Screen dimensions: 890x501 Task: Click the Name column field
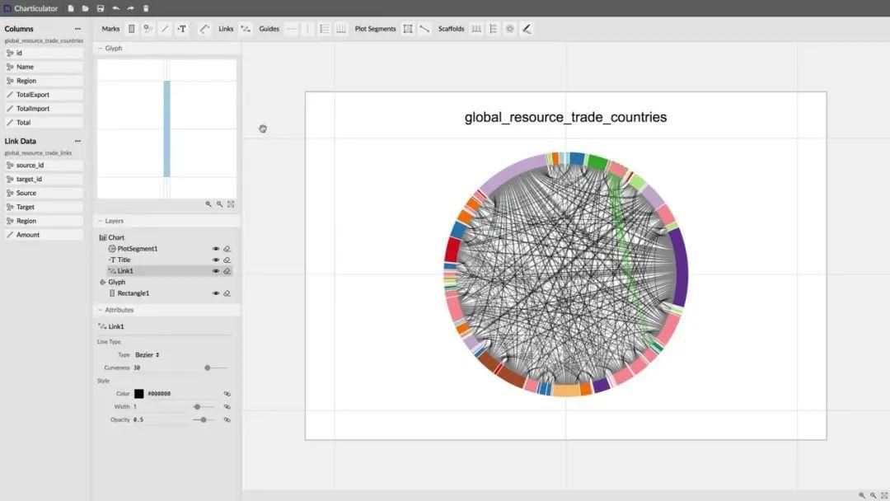[x=44, y=67]
